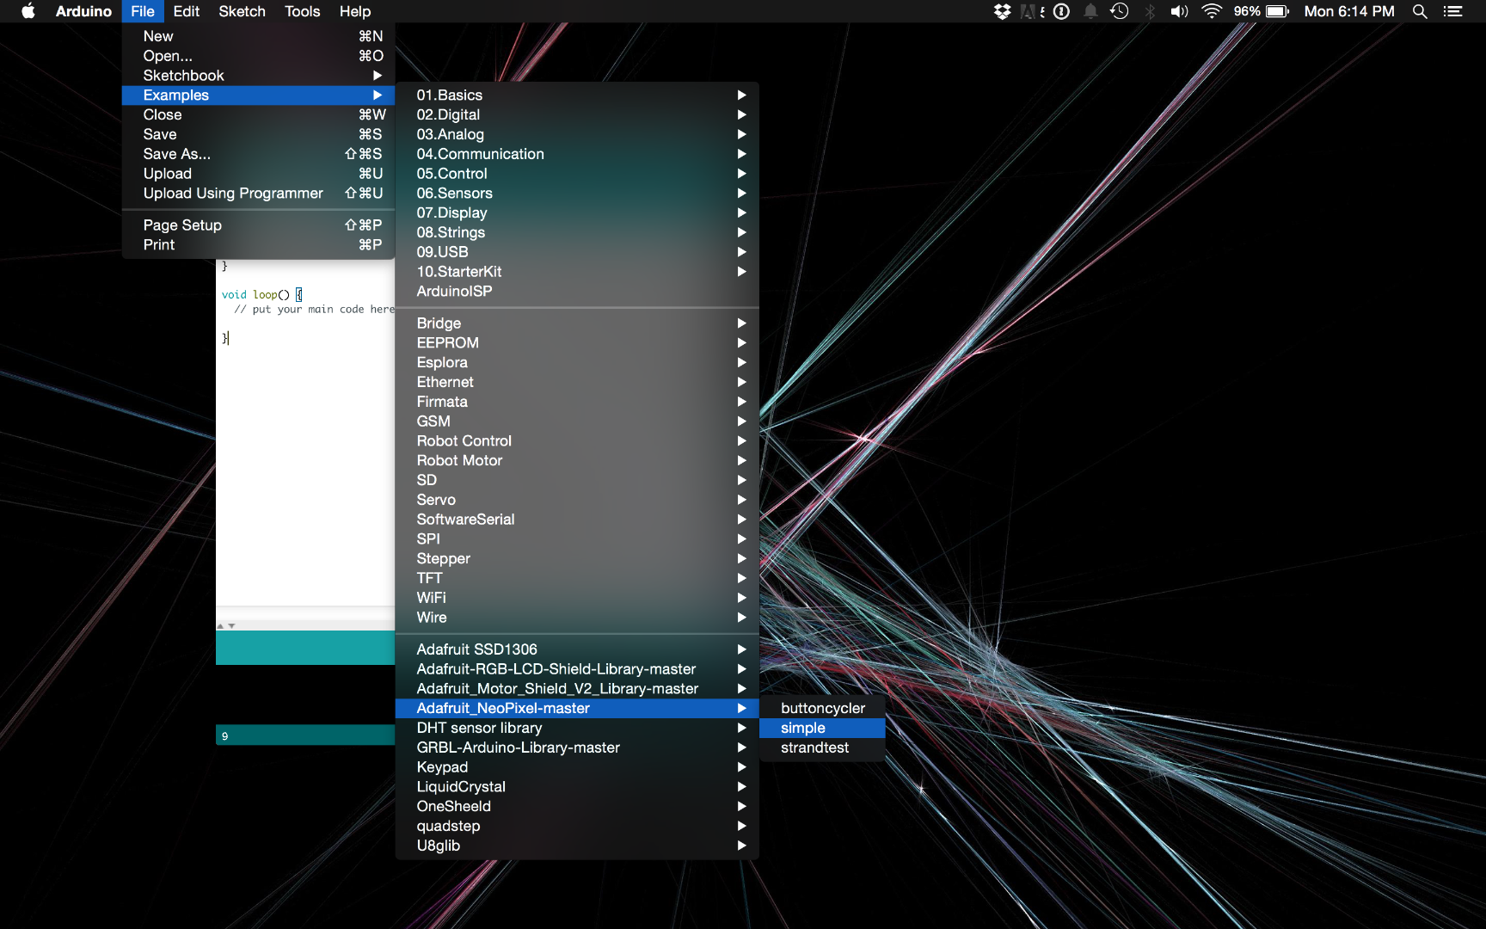Click the Dropbox menu bar icon

[1002, 11]
